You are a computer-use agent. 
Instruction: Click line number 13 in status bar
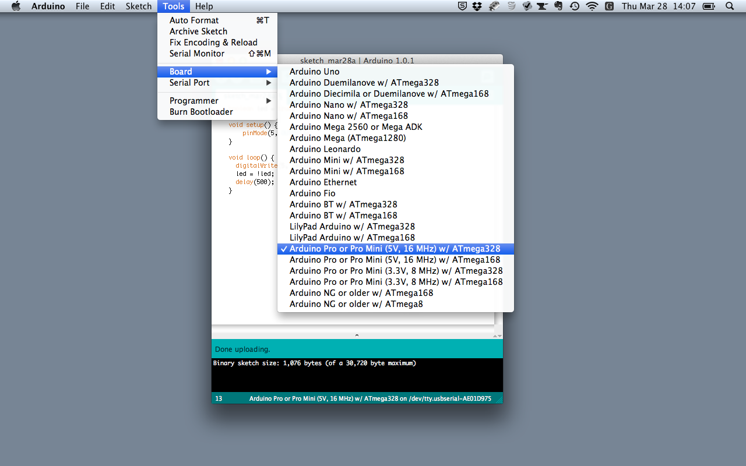[219, 399]
